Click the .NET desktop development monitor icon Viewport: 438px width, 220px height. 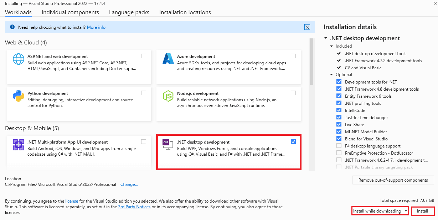click(168, 145)
